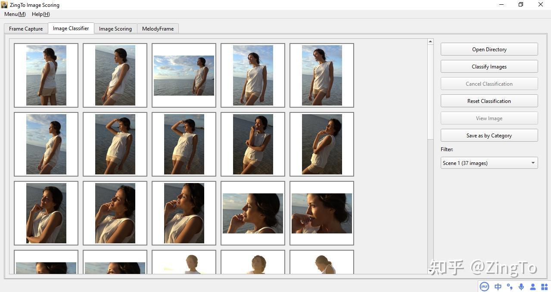551x292 pixels.
Task: Toggle the Chinese '中' input mode icon
Action: (x=498, y=287)
